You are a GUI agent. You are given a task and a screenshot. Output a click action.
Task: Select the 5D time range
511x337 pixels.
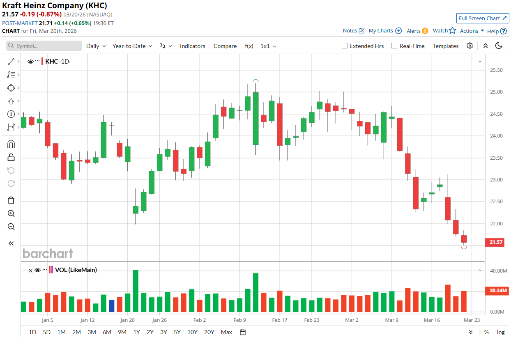point(47,332)
